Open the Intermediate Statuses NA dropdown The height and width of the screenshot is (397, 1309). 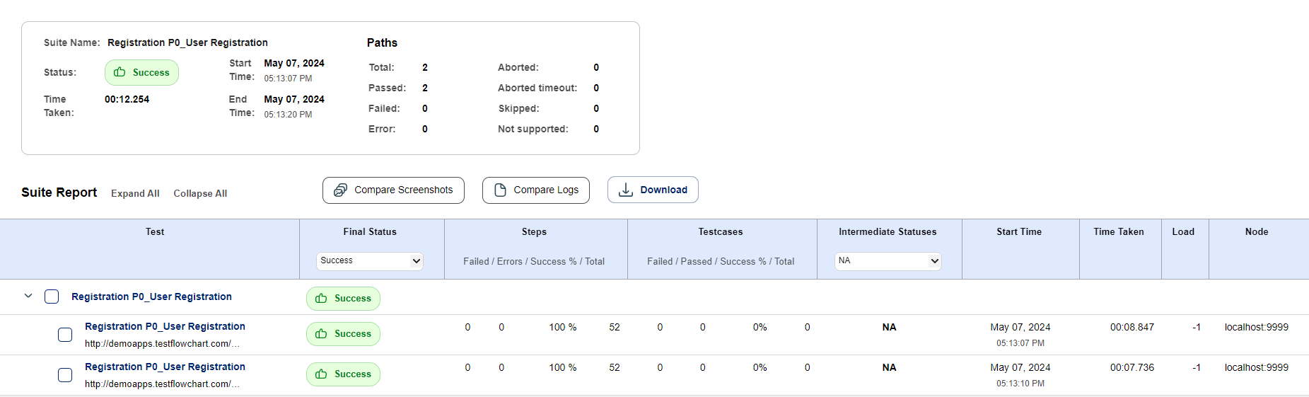[x=888, y=261]
